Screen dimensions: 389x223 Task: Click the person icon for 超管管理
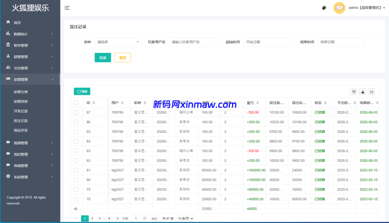[8, 56]
